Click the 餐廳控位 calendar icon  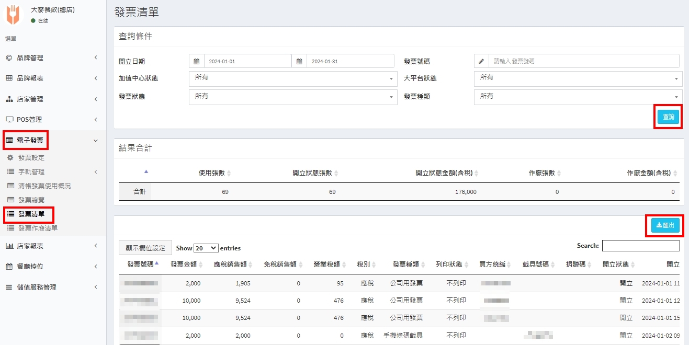(9, 267)
